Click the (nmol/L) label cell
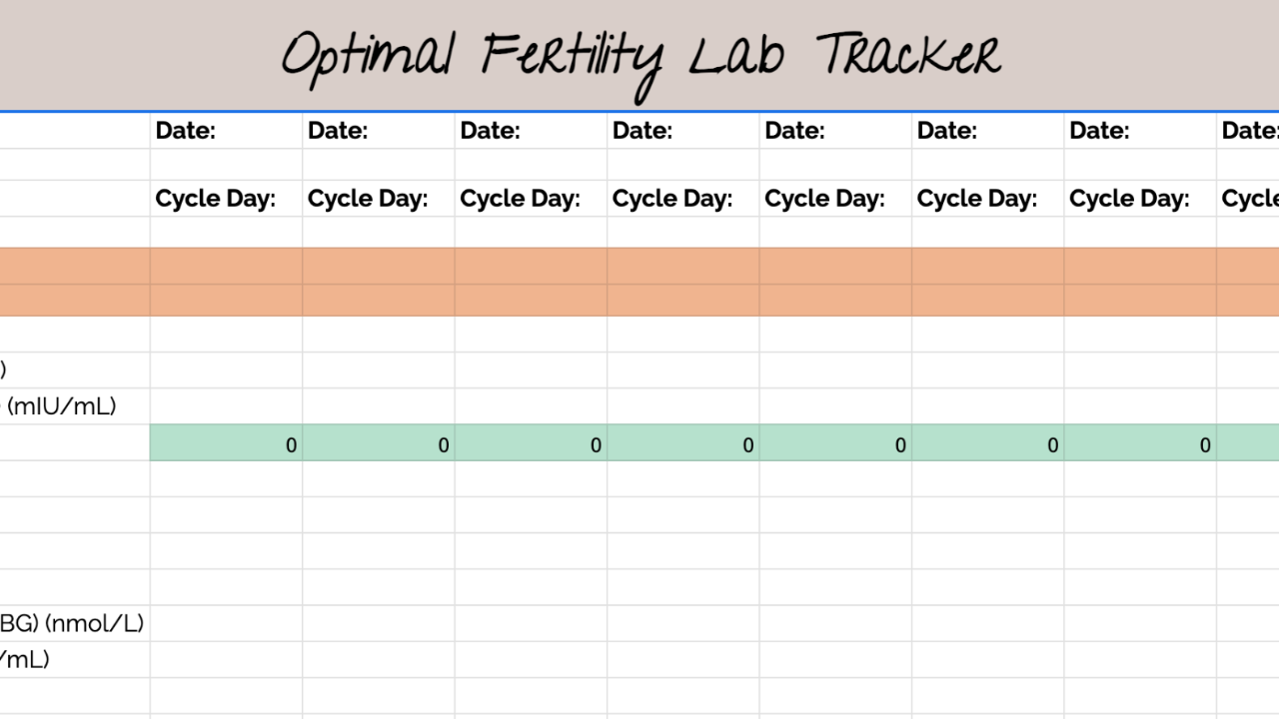Viewport: 1279px width, 719px height. click(74, 624)
